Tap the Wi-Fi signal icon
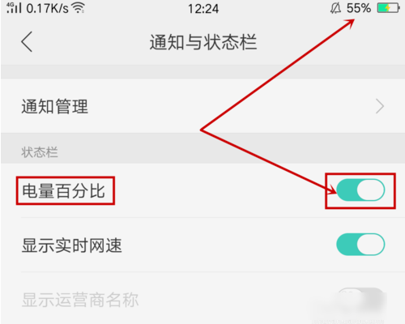 79,8
